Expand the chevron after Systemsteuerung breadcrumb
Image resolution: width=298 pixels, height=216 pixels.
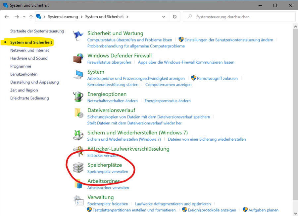(81, 17)
